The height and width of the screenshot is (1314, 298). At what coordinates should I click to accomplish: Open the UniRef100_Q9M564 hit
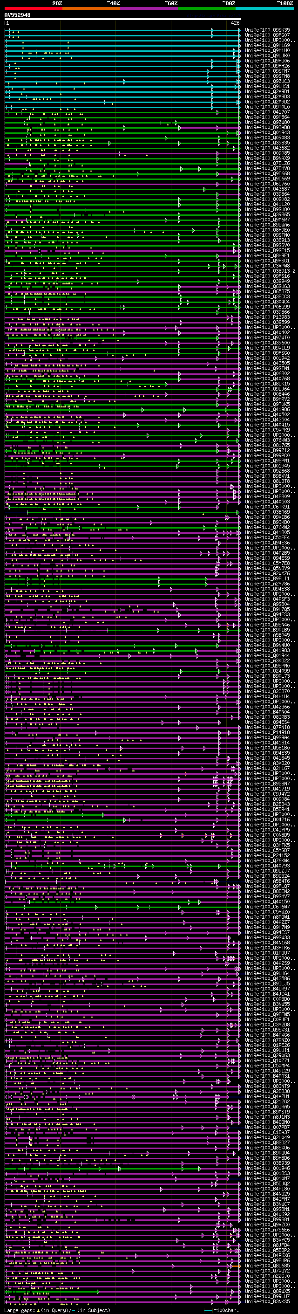[267, 117]
